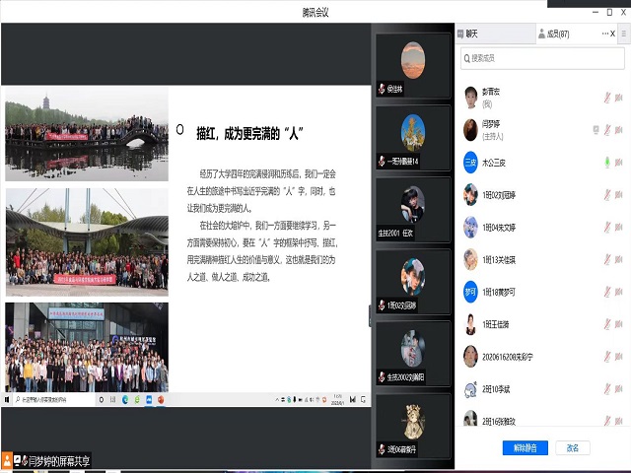
Task: Select member name 2班16张雅玫
Action: (x=499, y=421)
